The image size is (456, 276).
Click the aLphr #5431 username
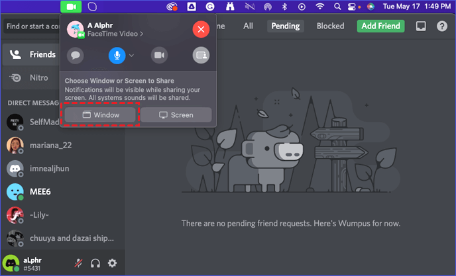(32, 264)
